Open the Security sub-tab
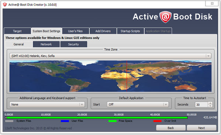Screen dimensions: 221x135 (73, 44)
